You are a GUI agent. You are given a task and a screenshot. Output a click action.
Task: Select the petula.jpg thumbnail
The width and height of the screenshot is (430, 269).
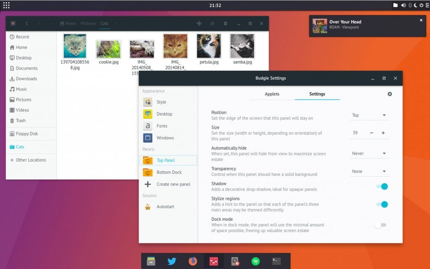tap(209, 46)
